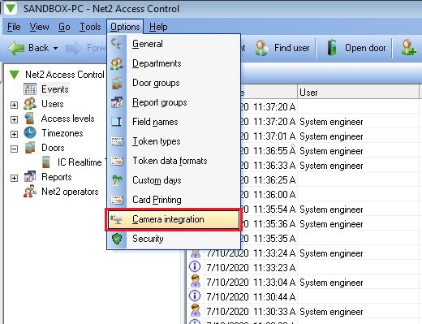
Task: Open the Go menu
Action: tap(64, 27)
